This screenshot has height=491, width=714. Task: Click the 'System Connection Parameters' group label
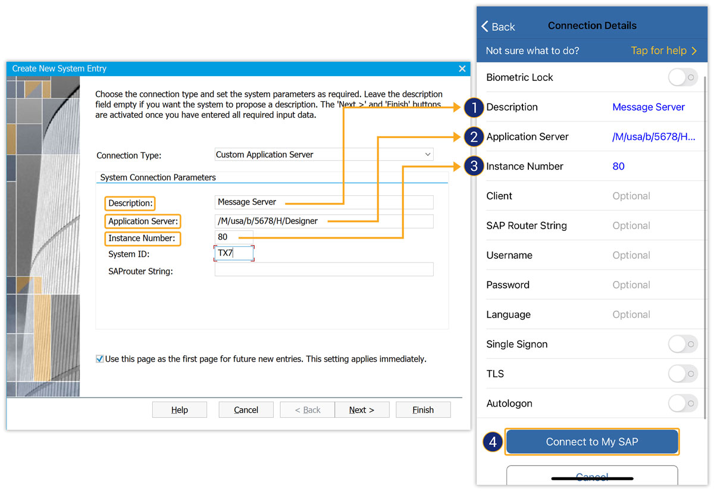coord(158,177)
